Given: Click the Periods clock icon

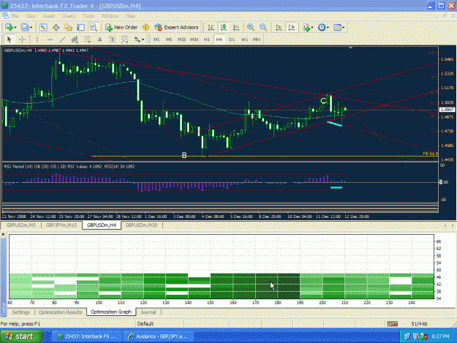Looking at the screenshot, I should (322, 27).
